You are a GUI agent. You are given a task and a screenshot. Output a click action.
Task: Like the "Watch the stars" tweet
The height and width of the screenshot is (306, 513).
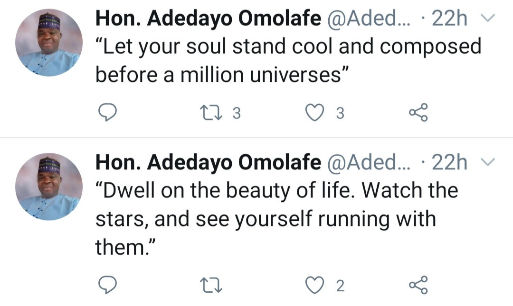313,285
